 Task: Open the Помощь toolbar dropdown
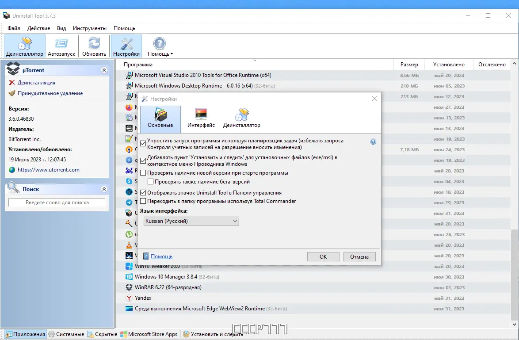tap(160, 46)
